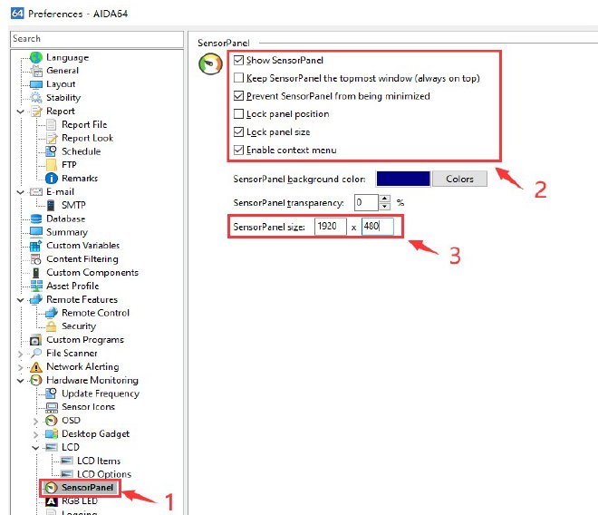This screenshot has width=598, height=515.
Task: Click the AIDA64 title bar logo
Action: point(17,13)
